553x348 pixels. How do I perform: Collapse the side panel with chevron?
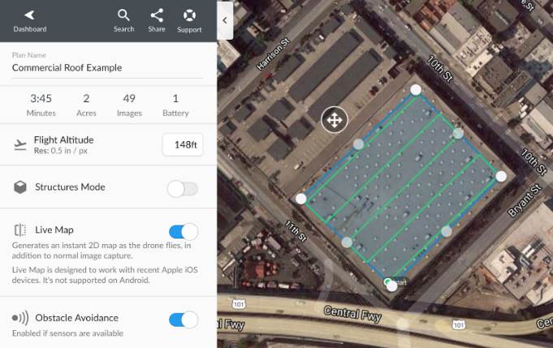[x=225, y=20]
